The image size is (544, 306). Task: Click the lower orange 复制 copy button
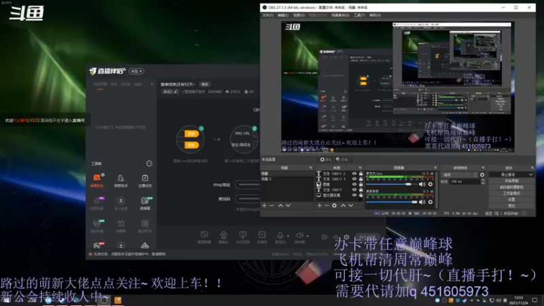(x=191, y=145)
